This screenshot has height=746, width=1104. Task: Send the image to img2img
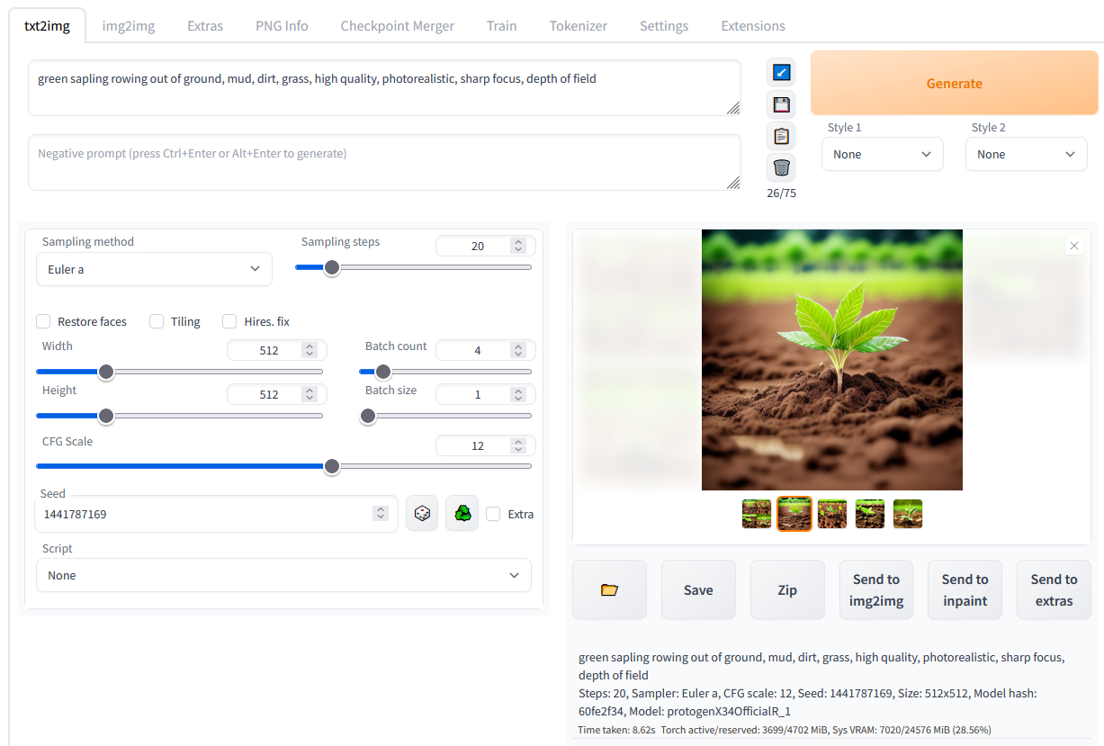tap(876, 589)
